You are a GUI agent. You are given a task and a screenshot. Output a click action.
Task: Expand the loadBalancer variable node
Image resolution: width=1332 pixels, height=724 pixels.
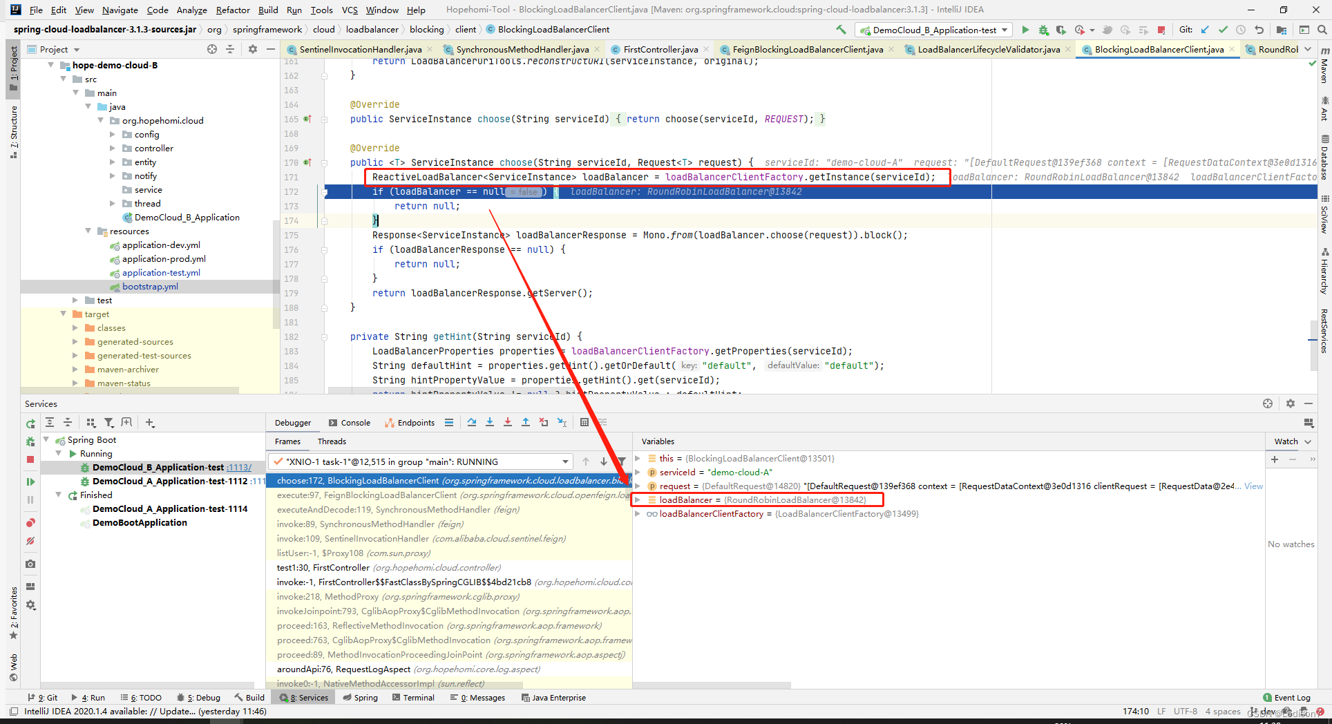tap(638, 499)
